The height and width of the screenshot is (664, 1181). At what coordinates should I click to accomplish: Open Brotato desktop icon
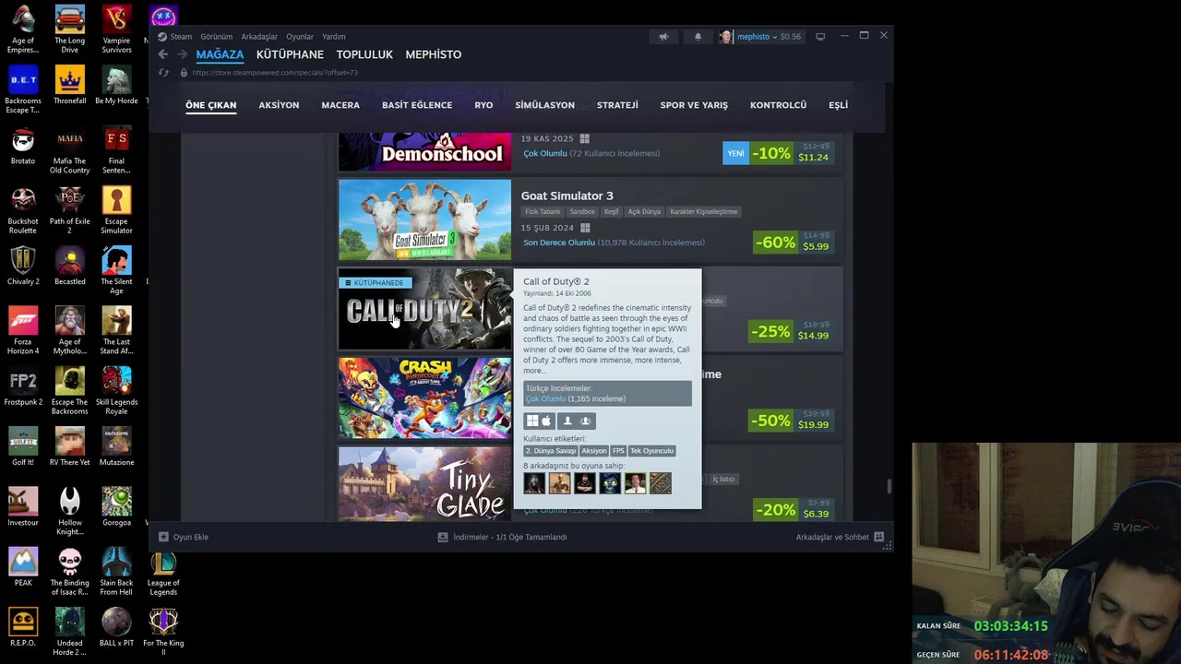23,146
